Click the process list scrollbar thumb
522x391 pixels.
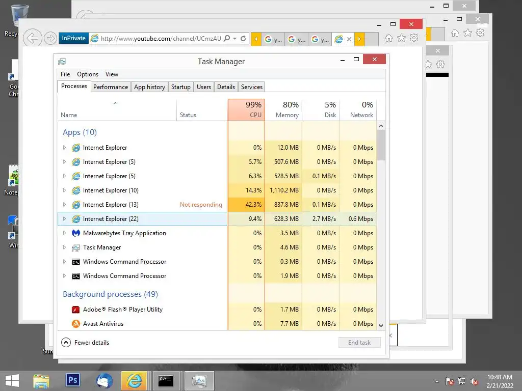pos(381,145)
